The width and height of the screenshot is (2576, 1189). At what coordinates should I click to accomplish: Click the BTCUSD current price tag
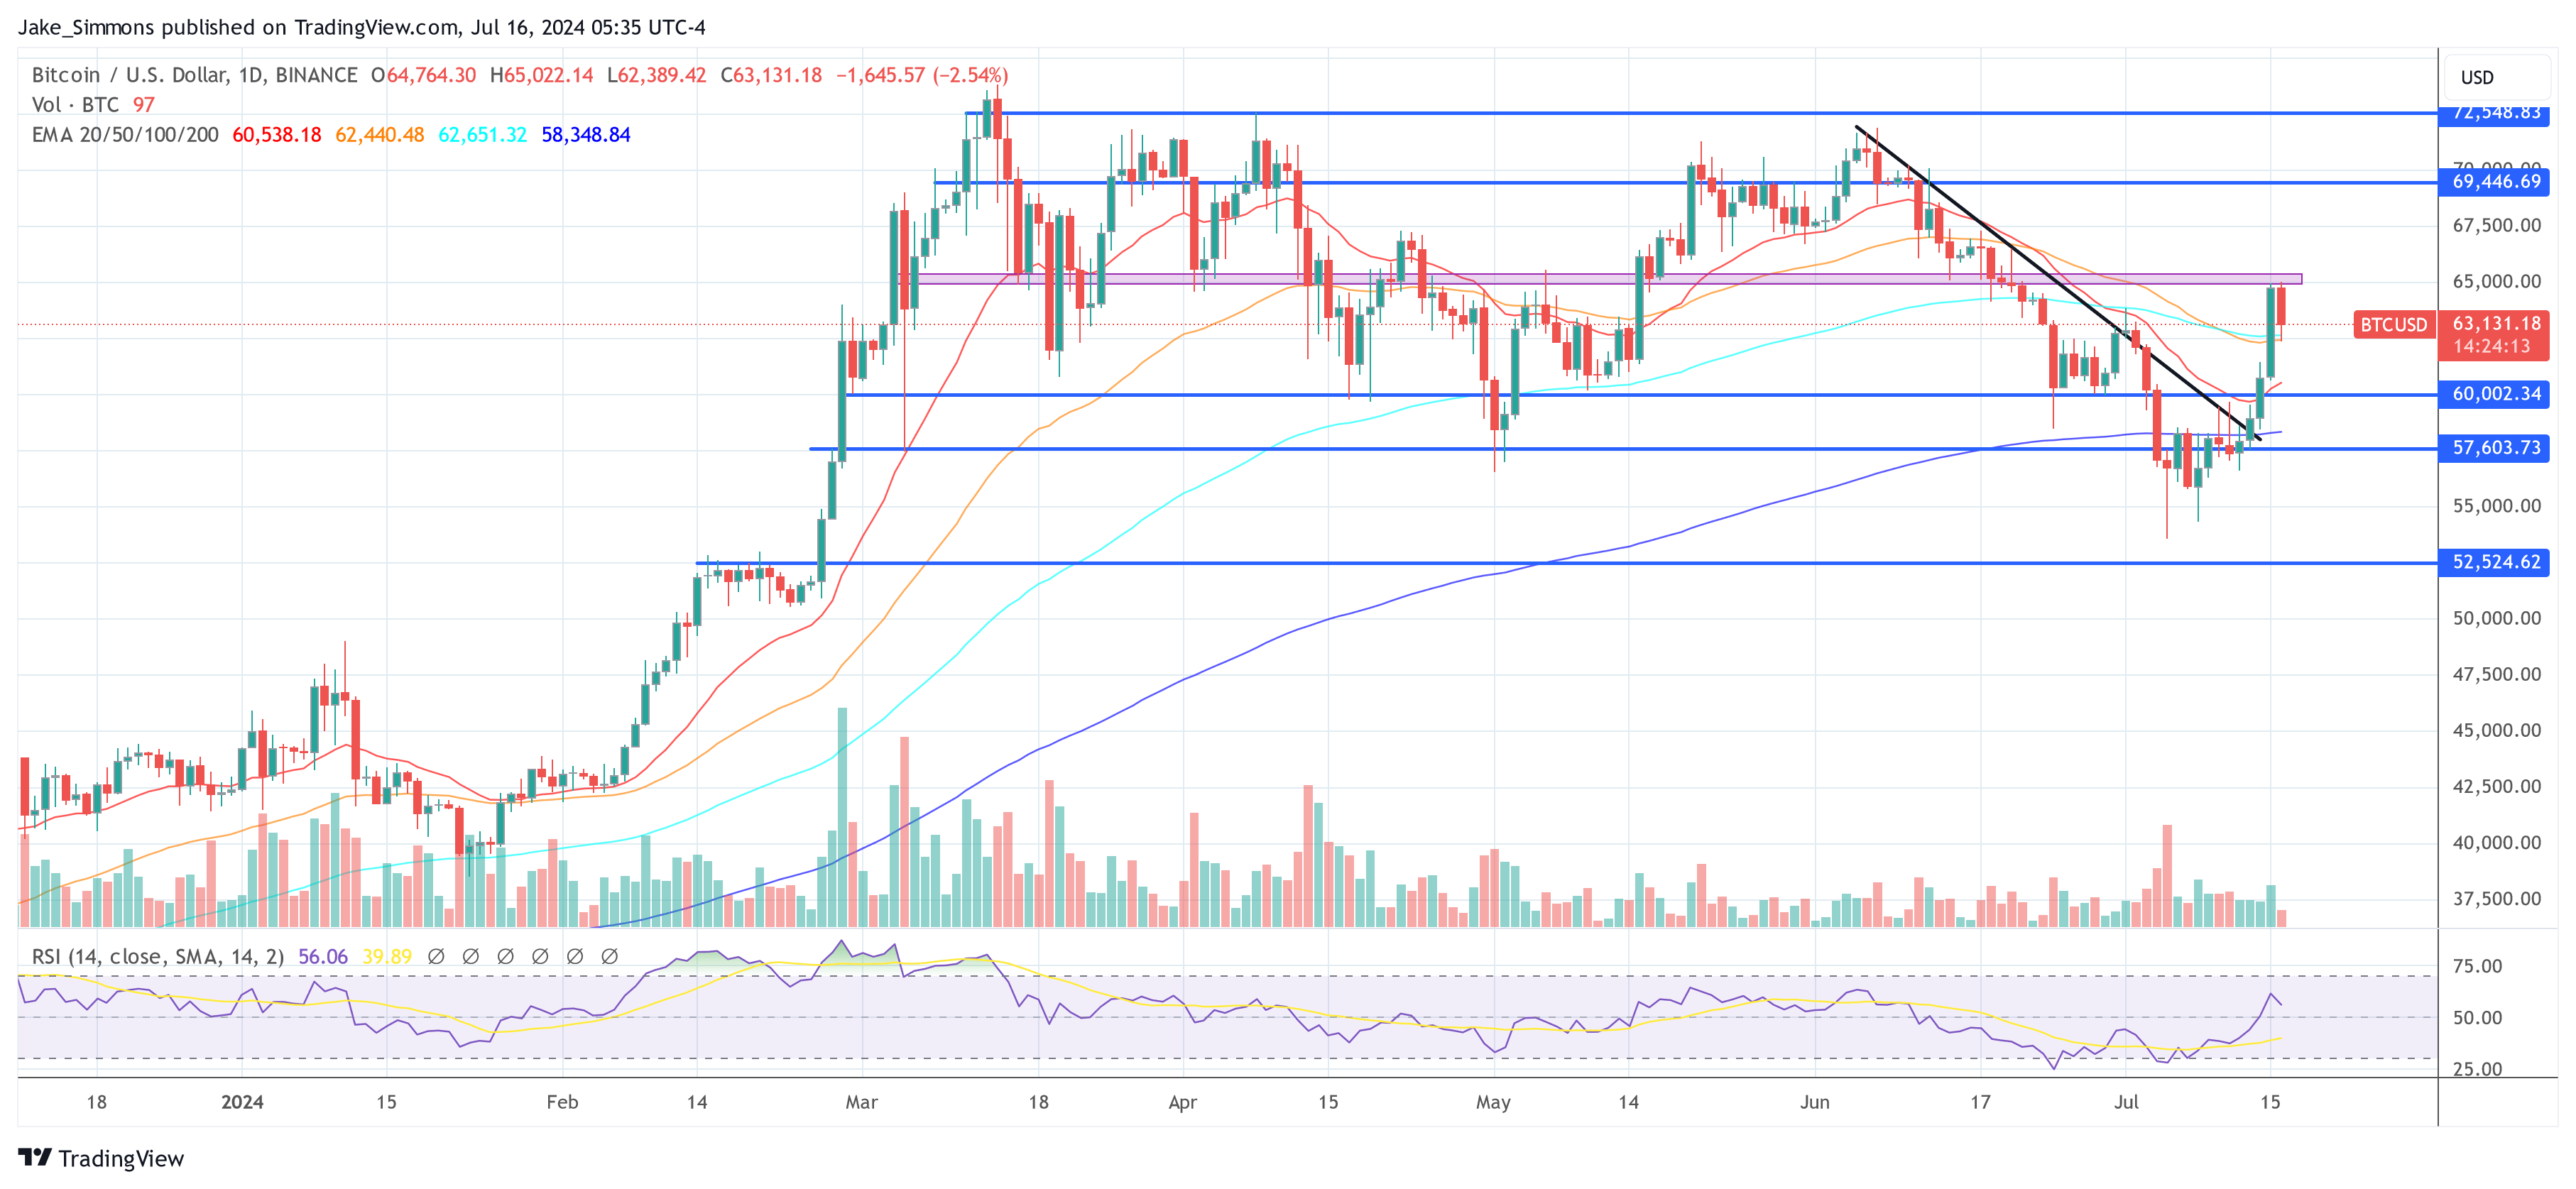click(x=2394, y=324)
